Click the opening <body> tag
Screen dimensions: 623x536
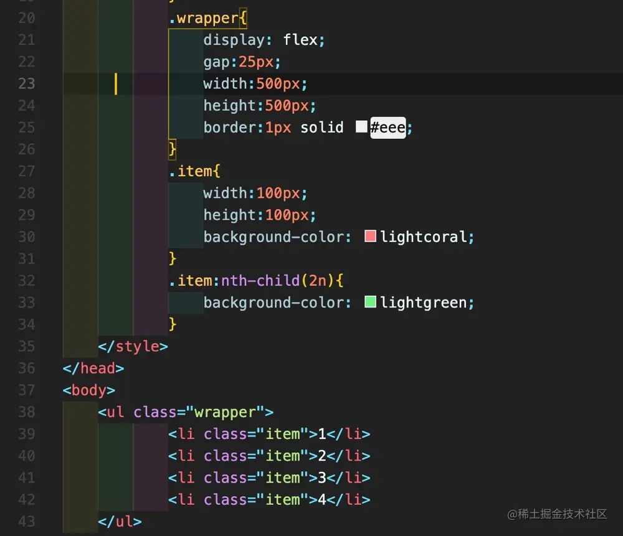(x=89, y=390)
